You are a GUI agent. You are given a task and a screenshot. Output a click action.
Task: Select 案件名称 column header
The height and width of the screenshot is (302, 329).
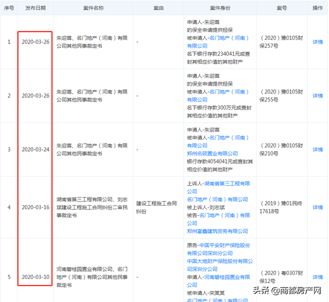(94, 8)
